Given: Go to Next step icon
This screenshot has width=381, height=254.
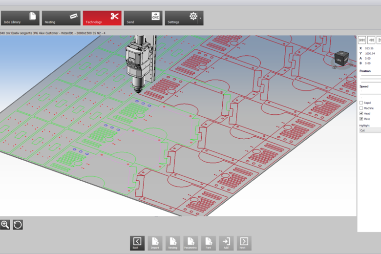Looking at the screenshot, I should (x=244, y=243).
